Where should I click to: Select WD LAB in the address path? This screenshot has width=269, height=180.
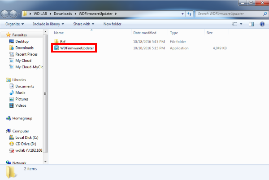click(40, 13)
